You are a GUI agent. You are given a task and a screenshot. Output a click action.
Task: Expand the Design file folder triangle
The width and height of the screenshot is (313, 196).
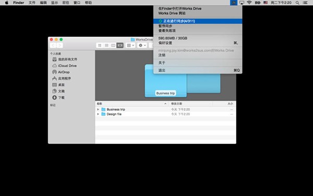coord(98,114)
